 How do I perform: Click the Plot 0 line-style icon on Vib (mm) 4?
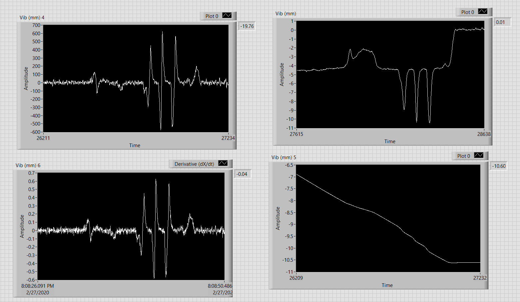click(227, 16)
